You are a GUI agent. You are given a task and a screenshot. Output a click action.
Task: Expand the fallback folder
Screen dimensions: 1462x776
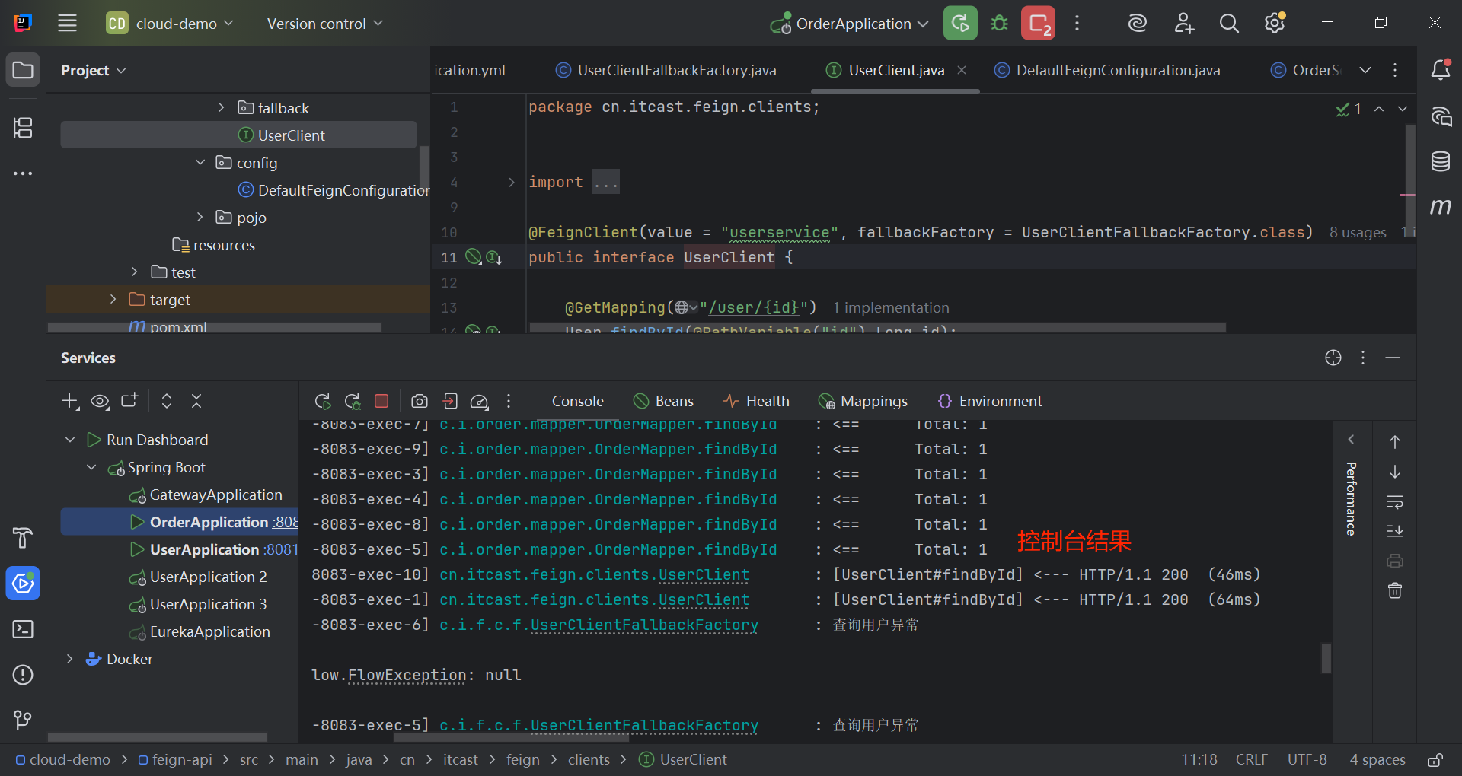click(221, 107)
